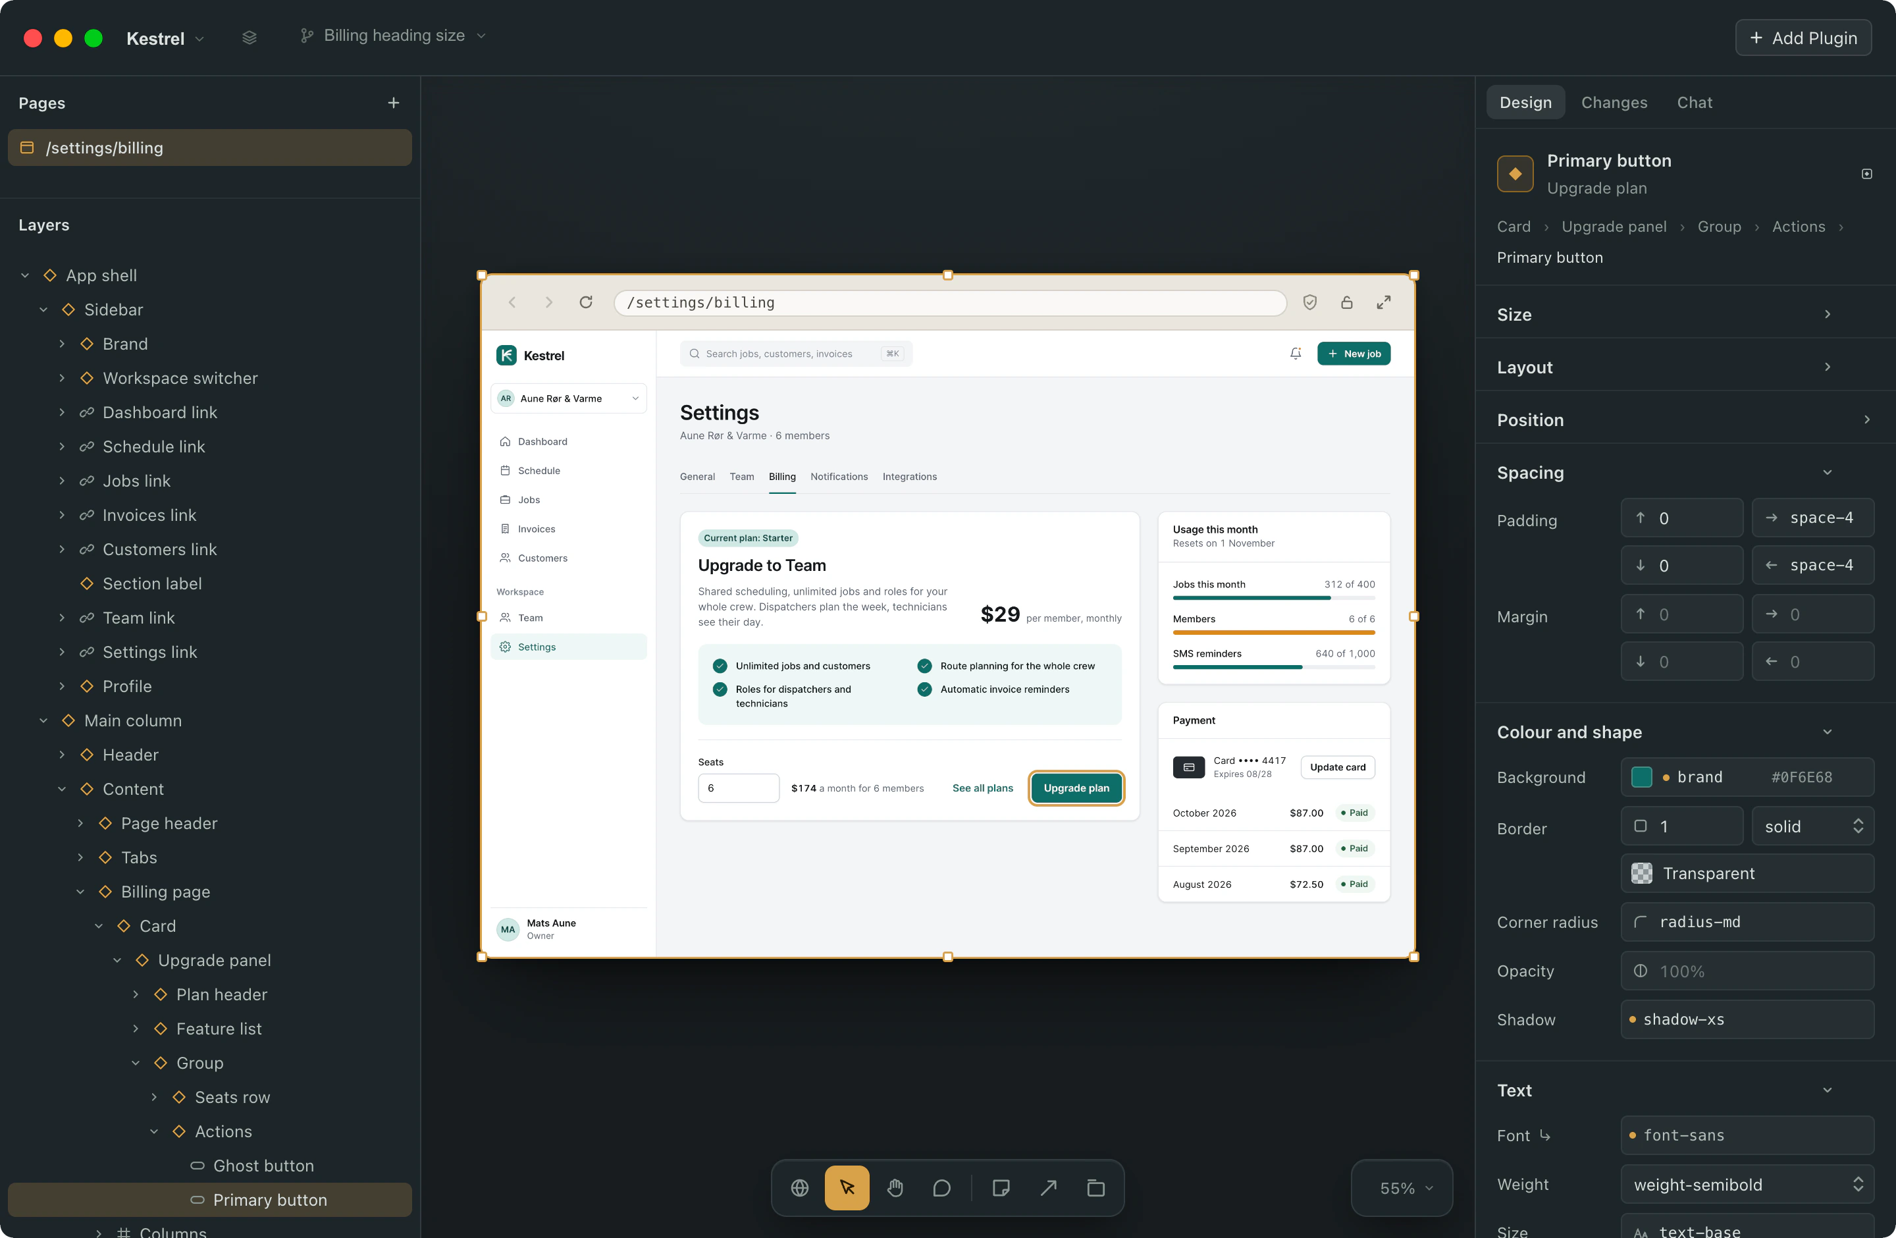This screenshot has height=1238, width=1896.
Task: Open the weight-semibold dropdown
Action: coord(1747,1185)
